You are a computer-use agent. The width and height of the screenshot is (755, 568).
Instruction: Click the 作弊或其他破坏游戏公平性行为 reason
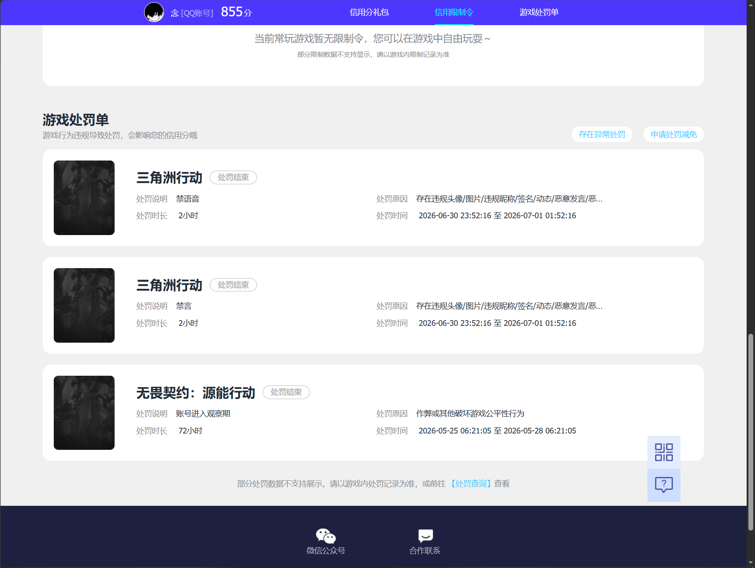pos(470,414)
